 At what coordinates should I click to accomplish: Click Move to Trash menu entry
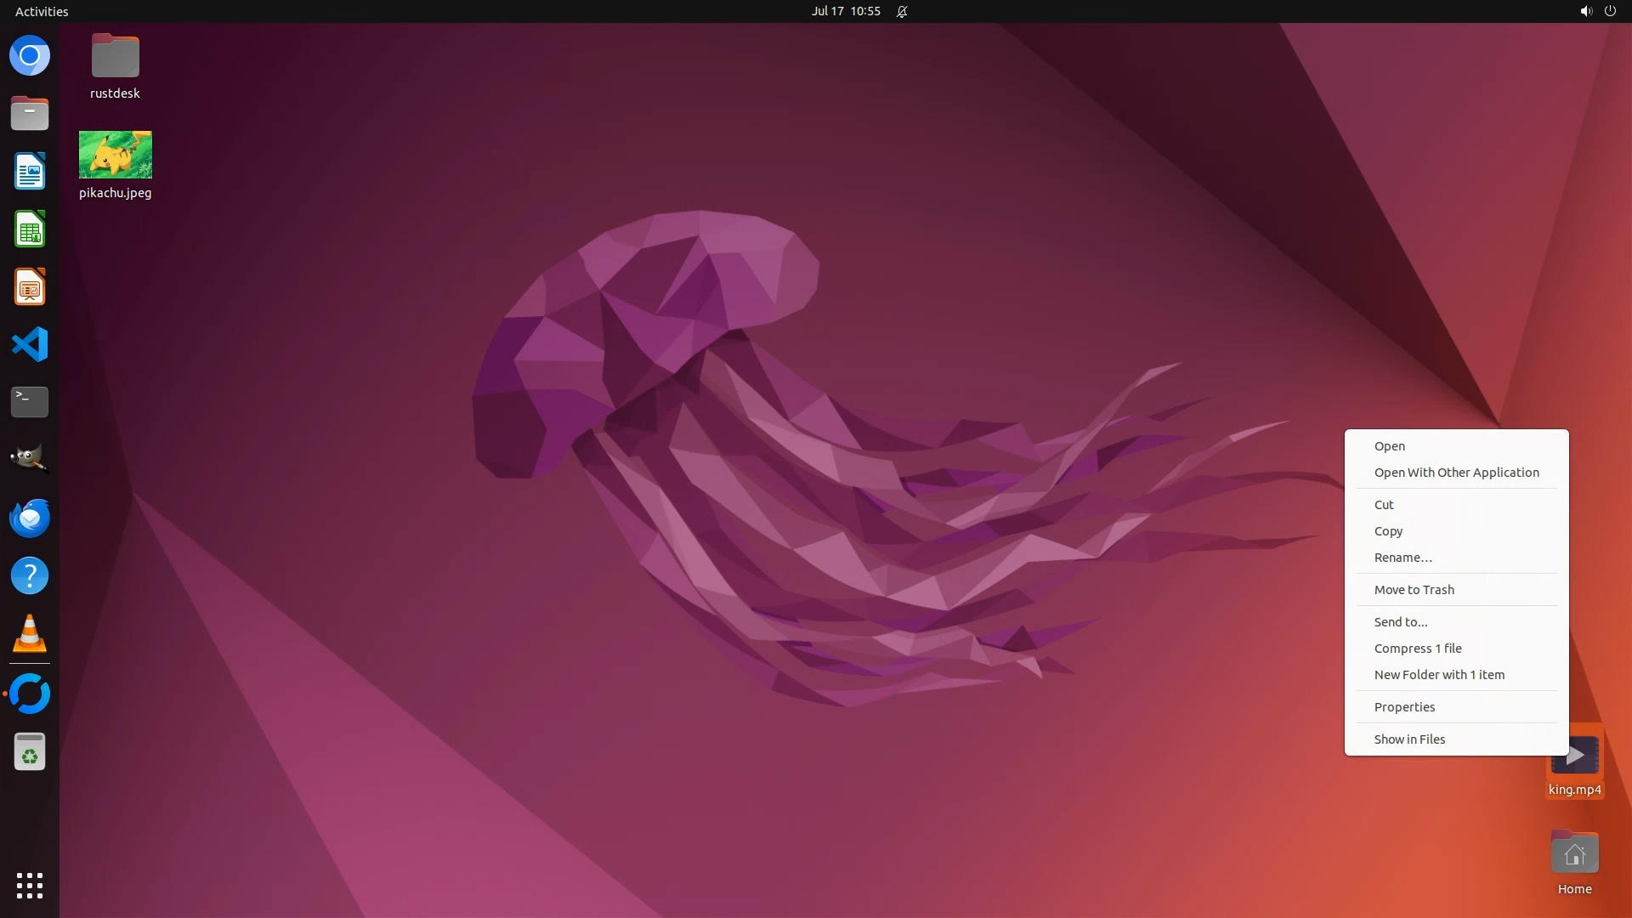click(x=1414, y=590)
